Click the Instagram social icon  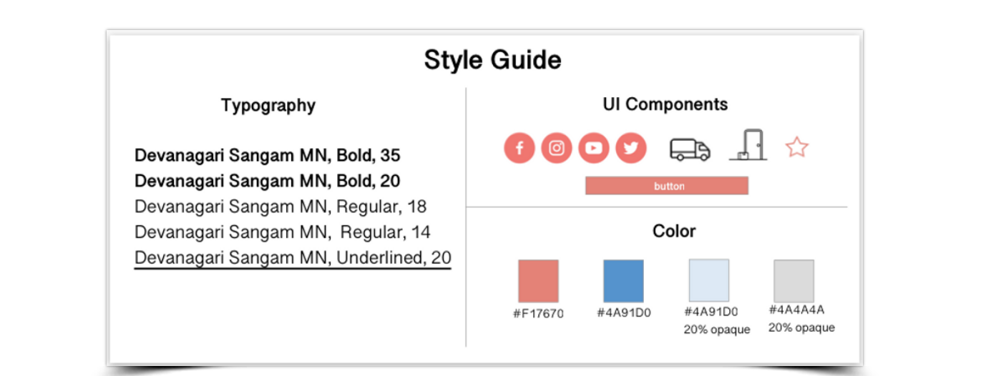557,149
